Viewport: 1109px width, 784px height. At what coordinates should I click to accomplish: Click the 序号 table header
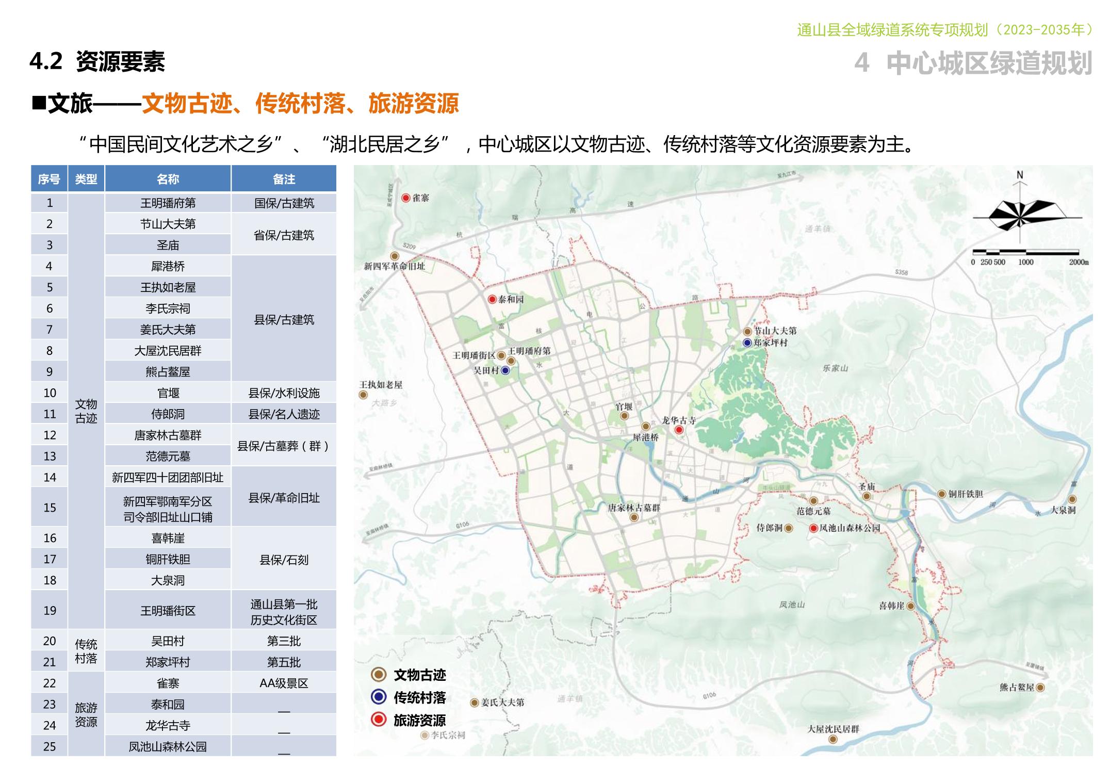[x=49, y=179]
